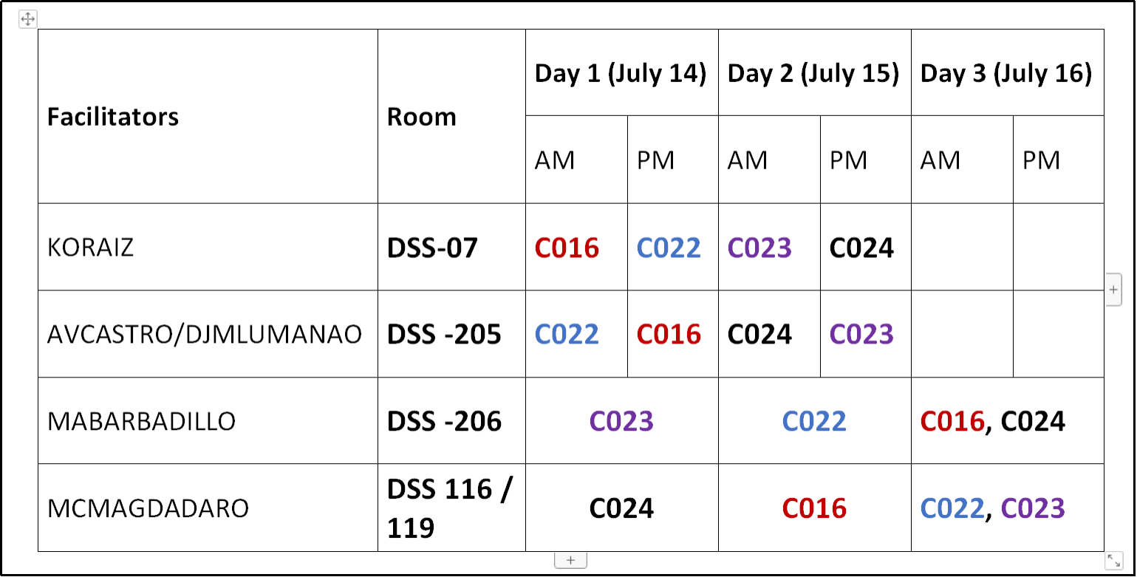Select the Room header cell
The width and height of the screenshot is (1137, 577).
(422, 117)
